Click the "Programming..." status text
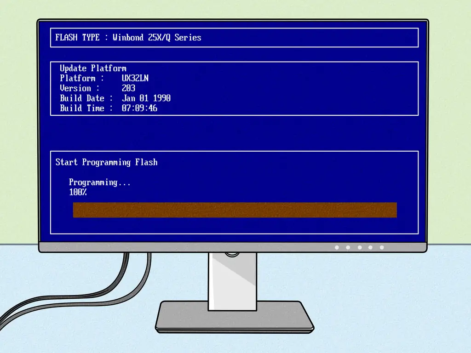The height and width of the screenshot is (353, 471). pos(100,182)
